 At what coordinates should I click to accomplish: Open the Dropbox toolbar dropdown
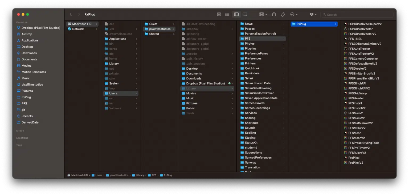(313, 14)
